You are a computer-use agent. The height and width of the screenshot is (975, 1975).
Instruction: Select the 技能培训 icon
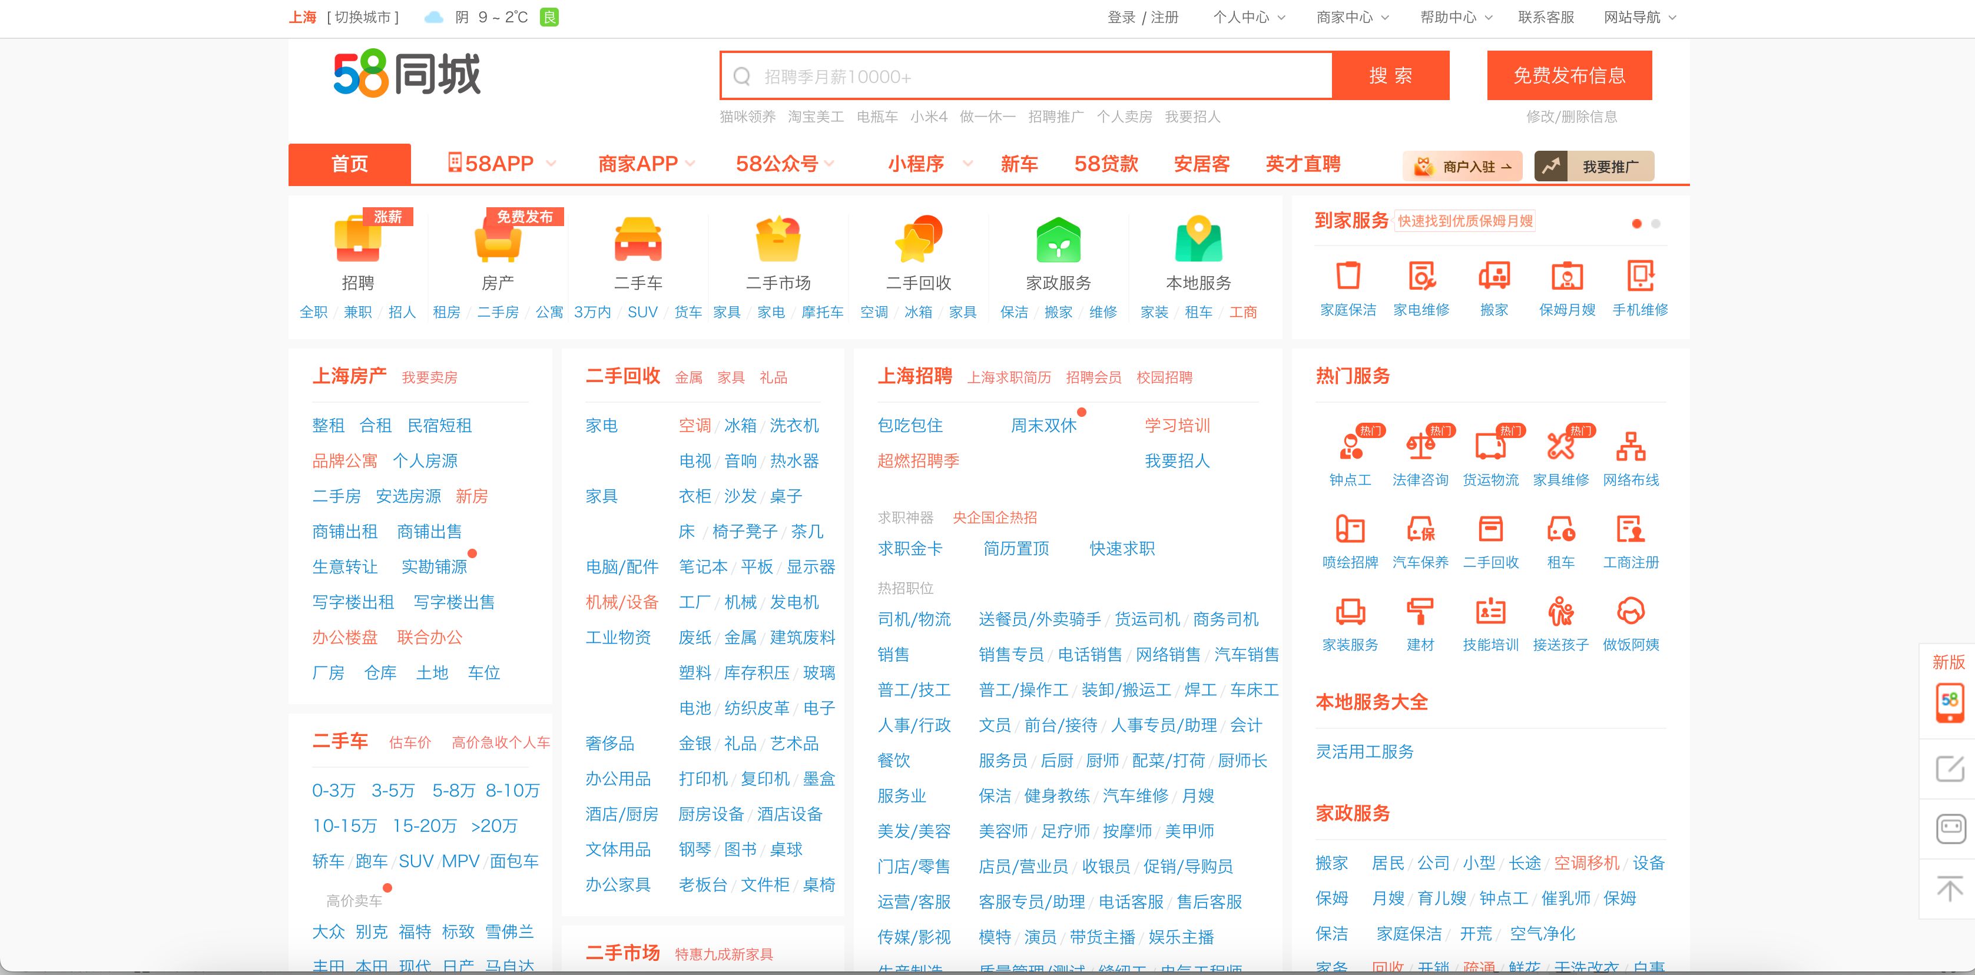click(1490, 611)
